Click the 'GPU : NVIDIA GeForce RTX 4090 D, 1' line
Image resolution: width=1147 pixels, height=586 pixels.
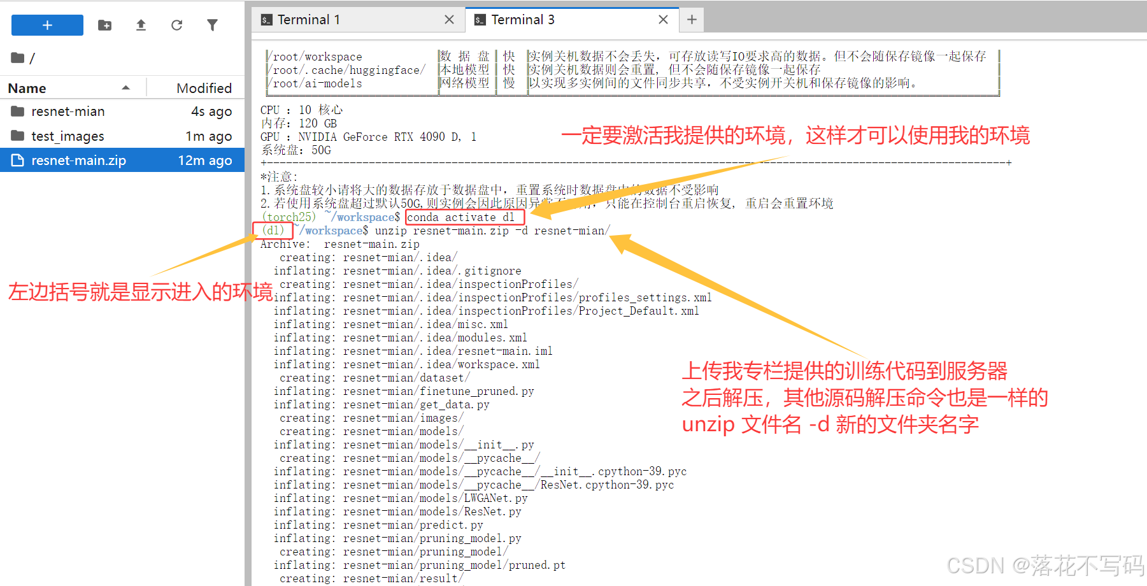click(x=368, y=137)
